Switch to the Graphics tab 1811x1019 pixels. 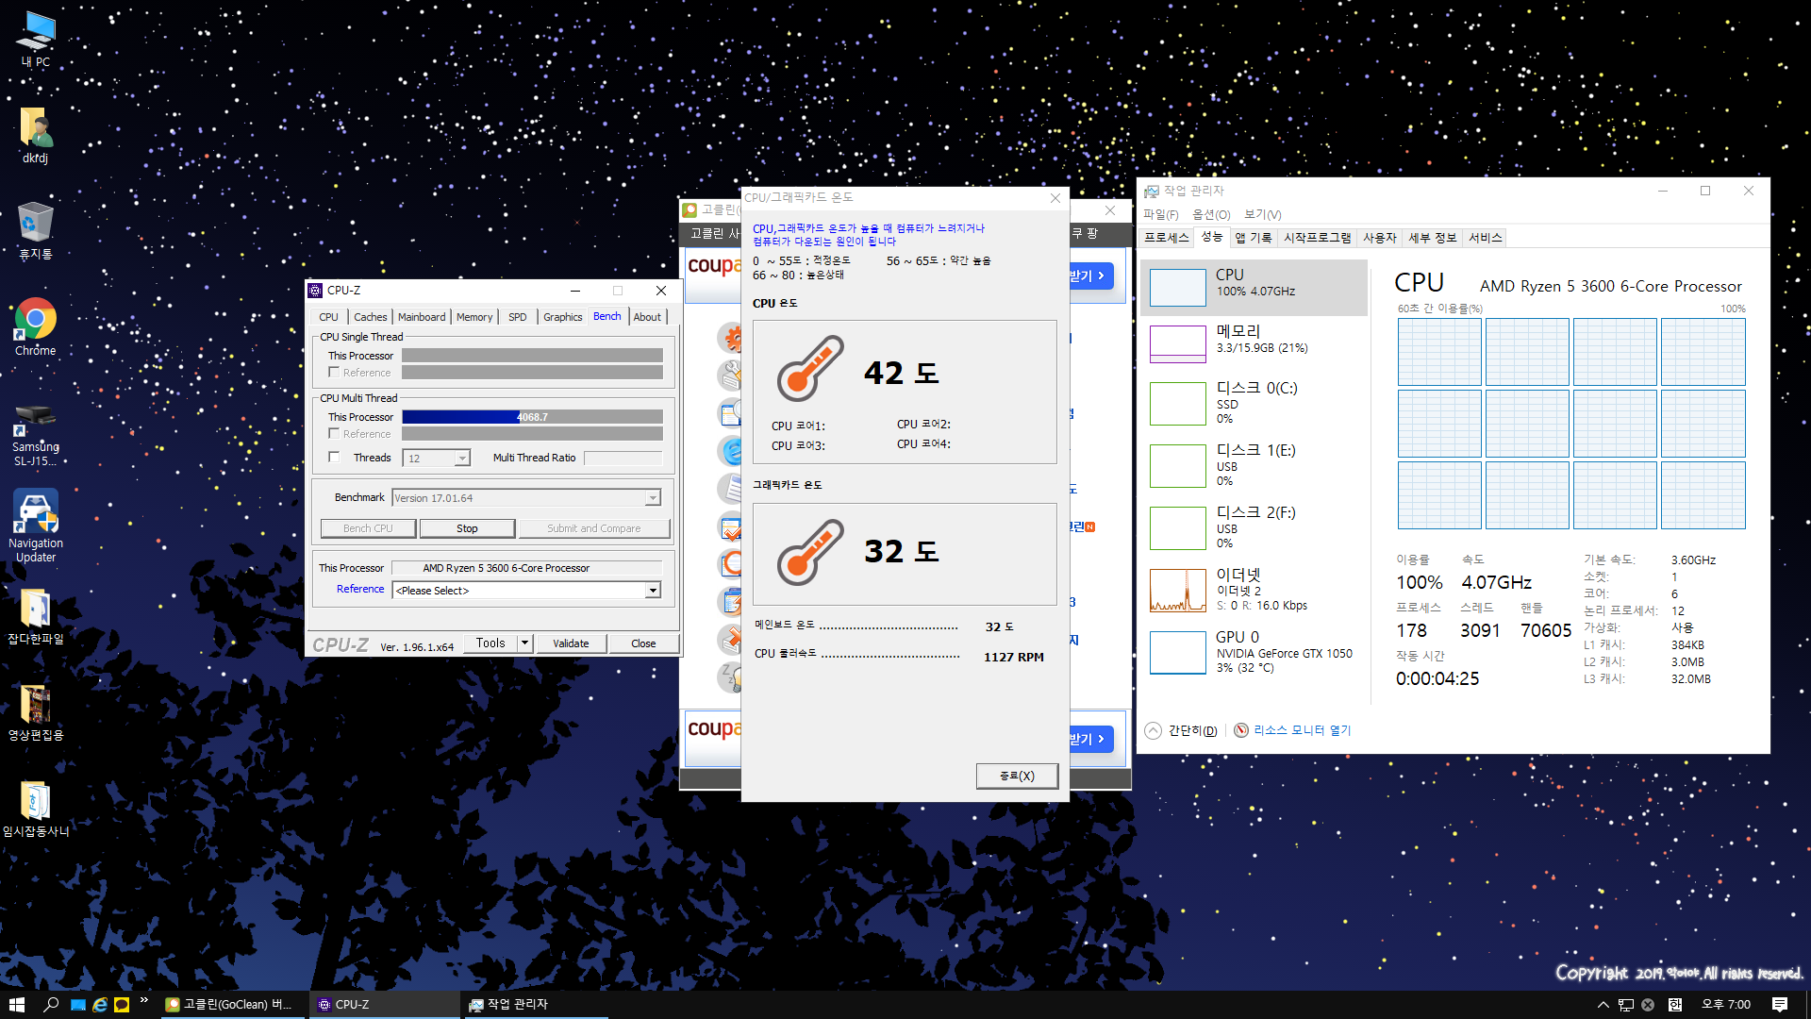tap(563, 317)
